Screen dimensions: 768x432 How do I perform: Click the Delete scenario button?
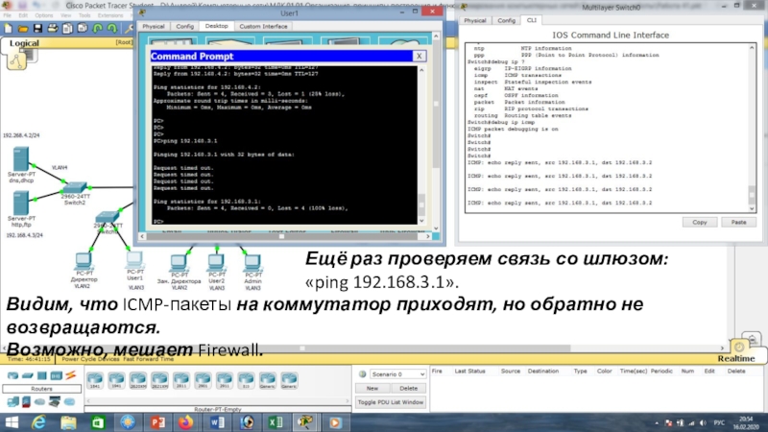(x=409, y=389)
